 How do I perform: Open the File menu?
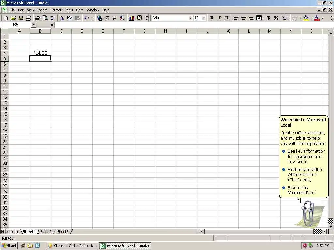click(12, 10)
